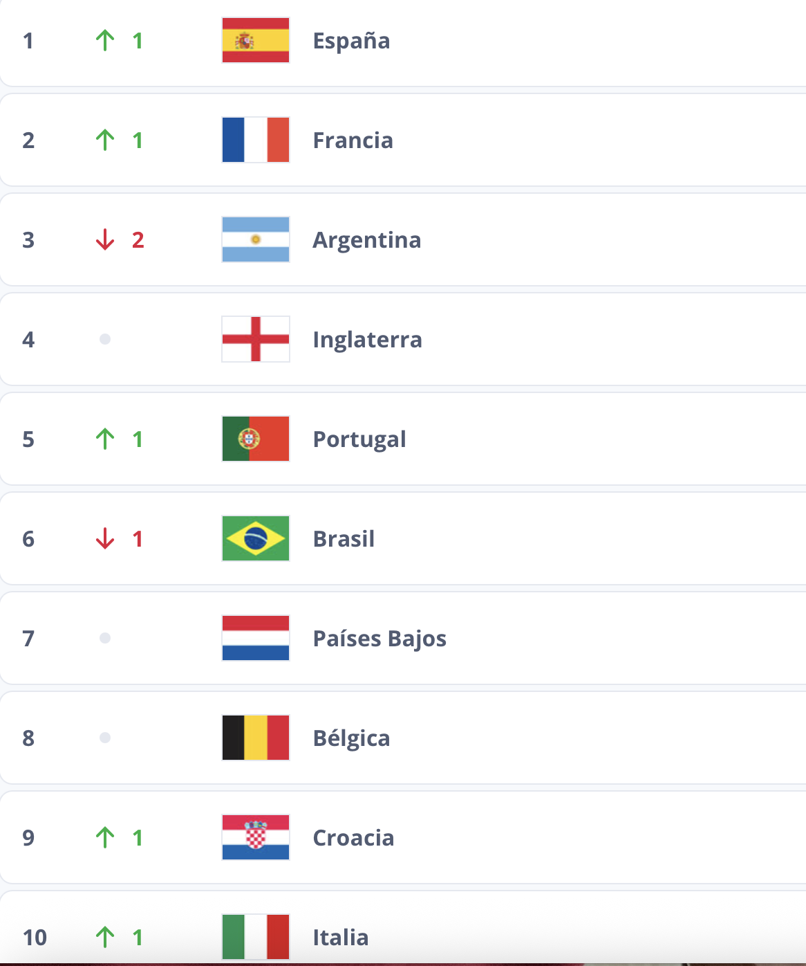Viewport: 806px width, 966px height.
Task: Click the Croacia team name
Action: tap(353, 838)
